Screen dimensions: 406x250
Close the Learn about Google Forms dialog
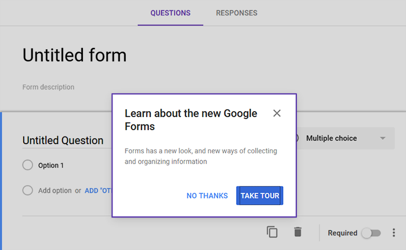coord(277,113)
